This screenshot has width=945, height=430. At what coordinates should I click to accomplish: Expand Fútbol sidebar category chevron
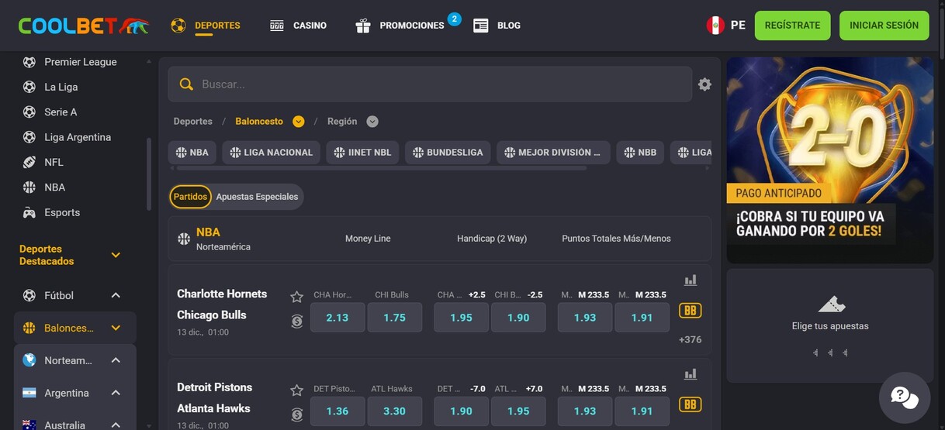pyautogui.click(x=116, y=295)
